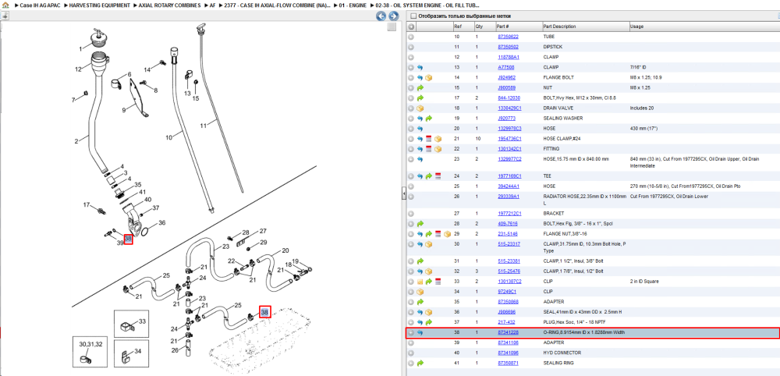The image size is (780, 376).
Task: Click the print diagram icon
Action: (5, 16)
